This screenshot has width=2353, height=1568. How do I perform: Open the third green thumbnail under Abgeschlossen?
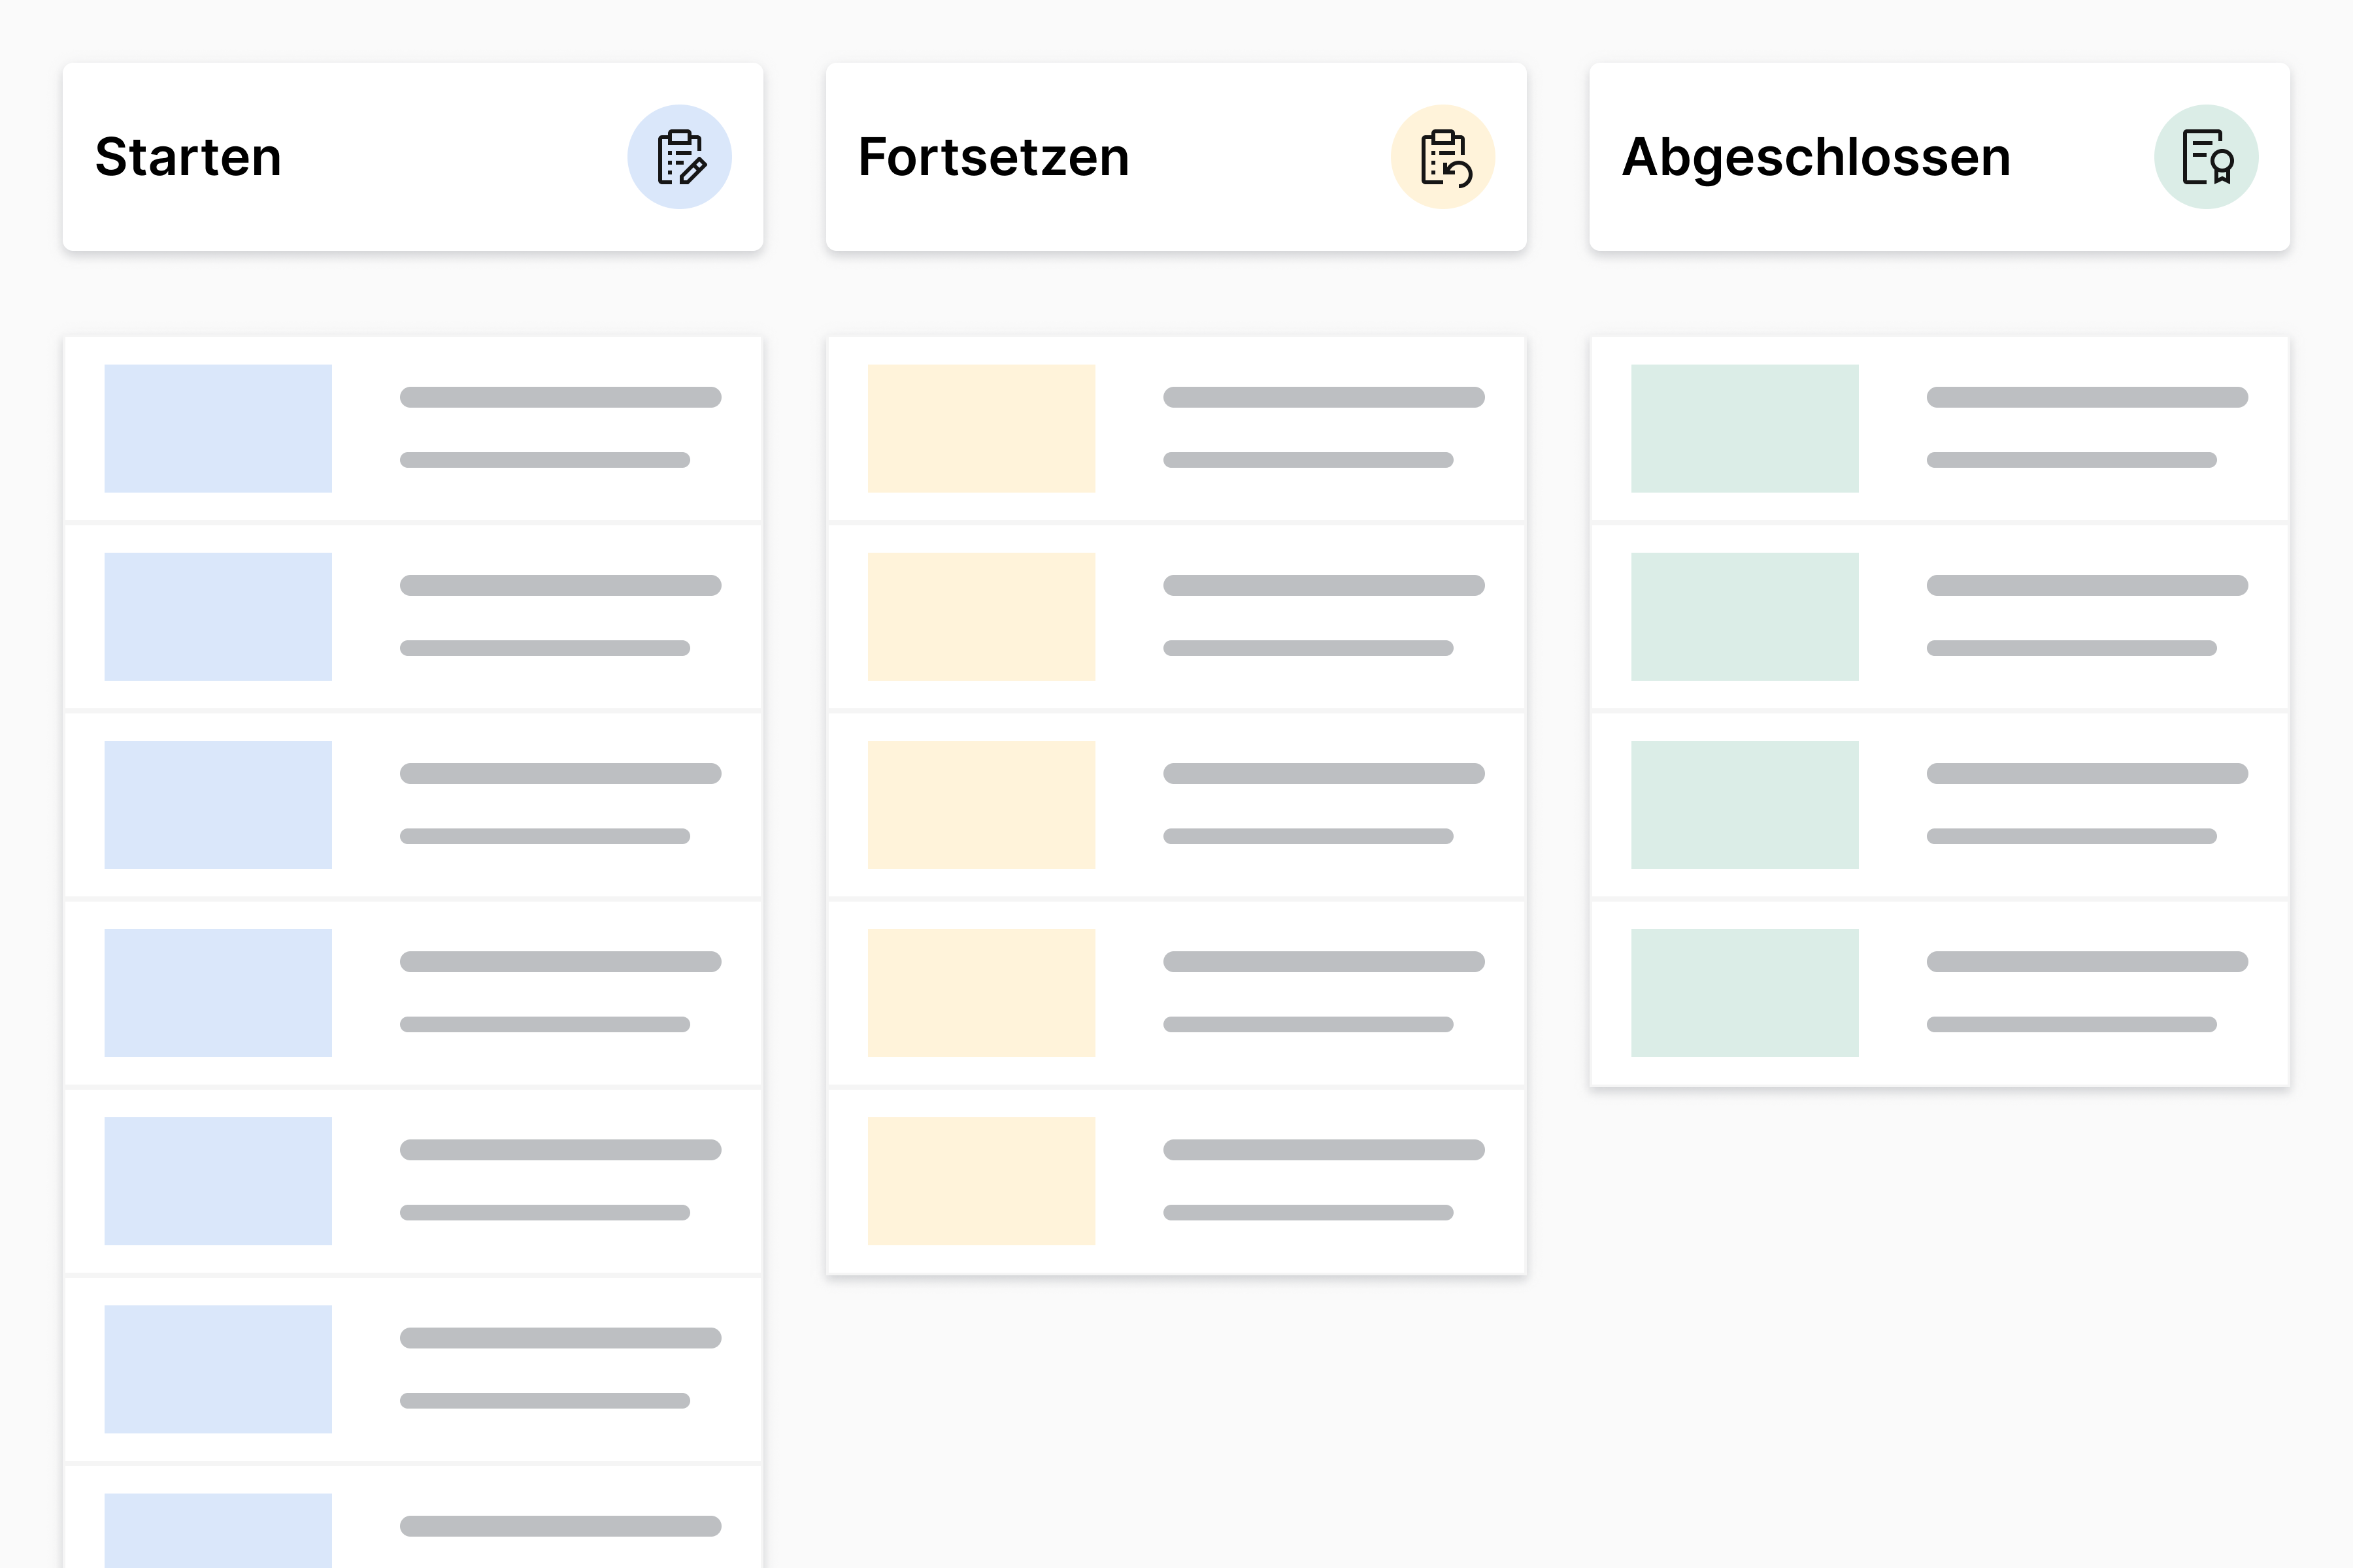point(1744,804)
